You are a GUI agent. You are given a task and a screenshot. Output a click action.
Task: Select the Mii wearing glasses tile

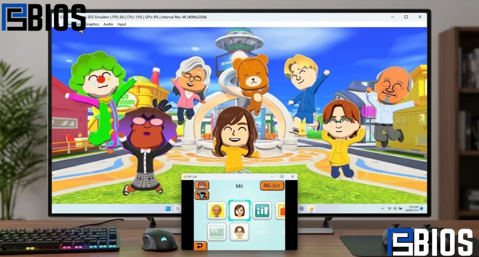[x=239, y=232]
